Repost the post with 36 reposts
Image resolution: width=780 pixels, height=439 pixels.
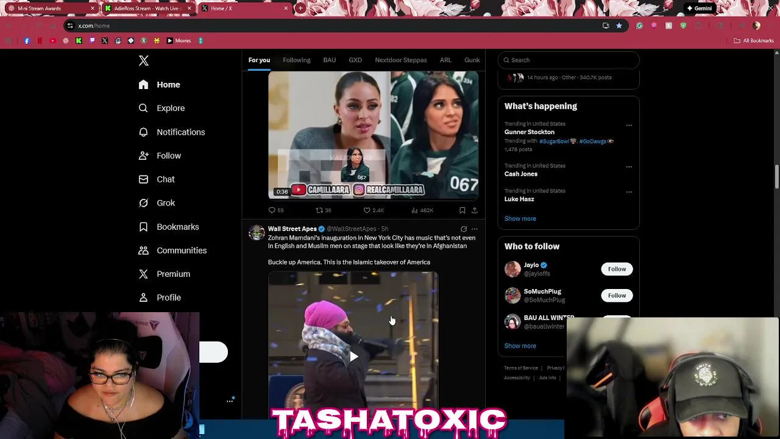[323, 210]
